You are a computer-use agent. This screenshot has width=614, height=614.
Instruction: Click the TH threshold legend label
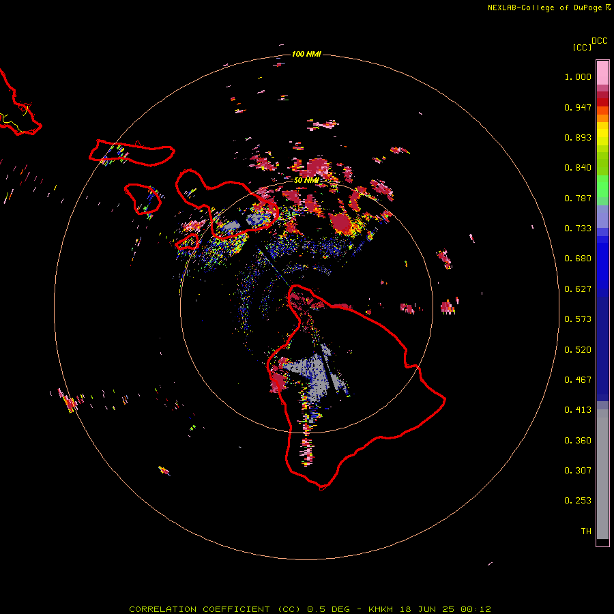click(x=586, y=531)
